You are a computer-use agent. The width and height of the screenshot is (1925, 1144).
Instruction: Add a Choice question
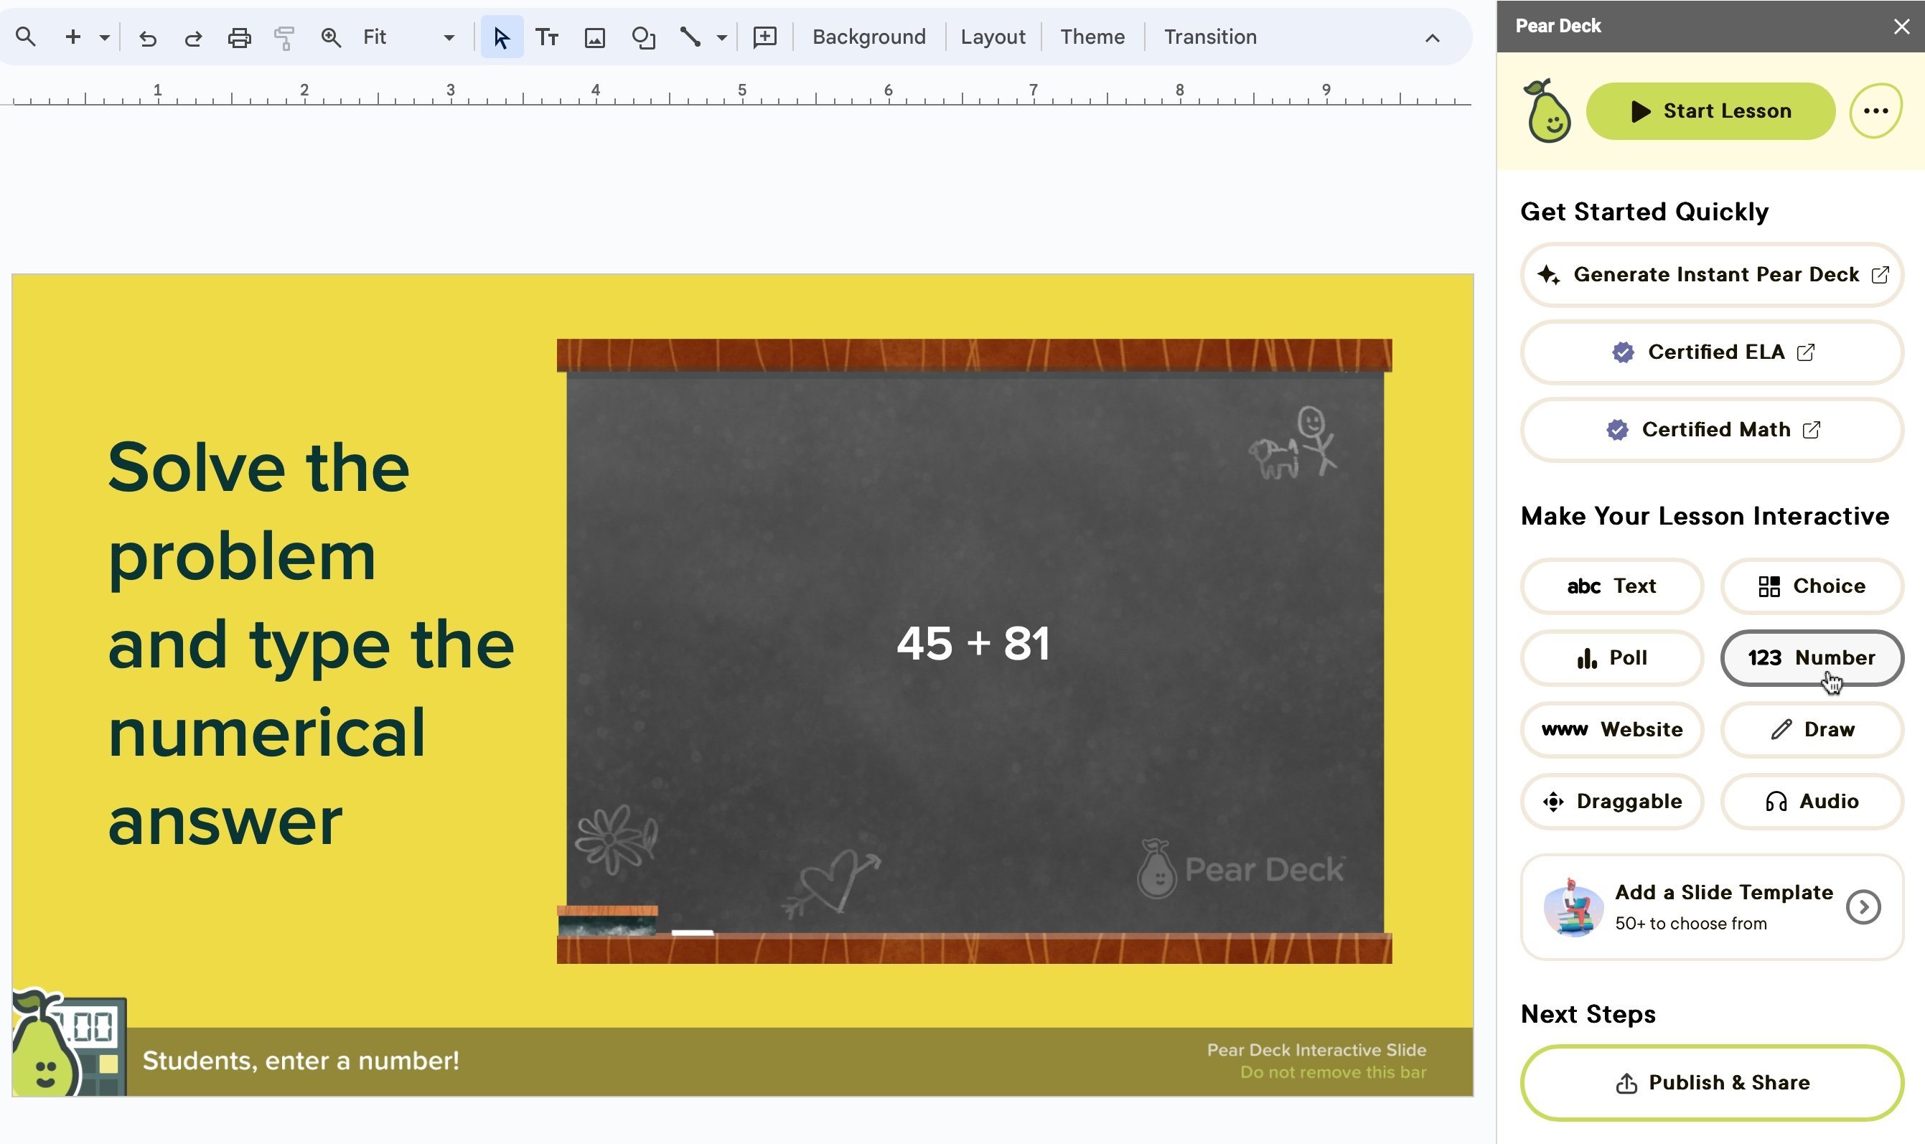(x=1812, y=586)
